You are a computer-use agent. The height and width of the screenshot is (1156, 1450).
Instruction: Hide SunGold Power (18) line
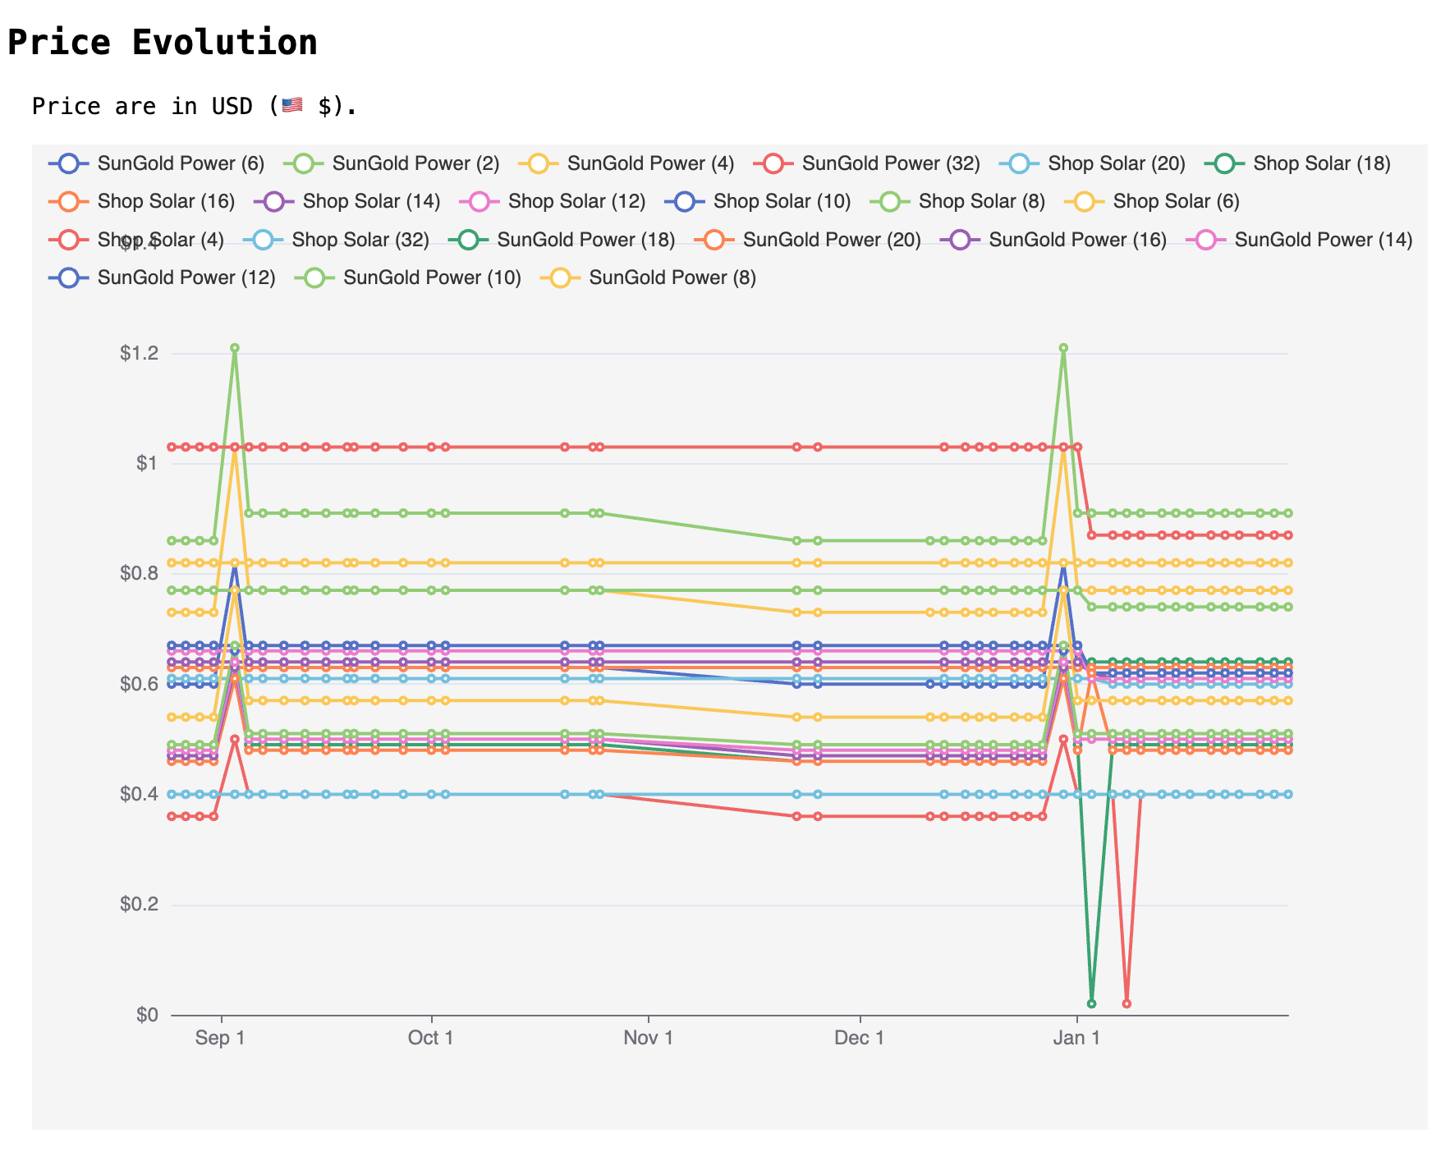click(562, 240)
